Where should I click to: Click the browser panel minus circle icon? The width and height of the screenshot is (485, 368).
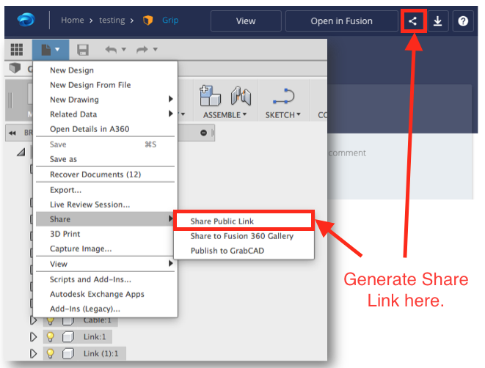203,133
